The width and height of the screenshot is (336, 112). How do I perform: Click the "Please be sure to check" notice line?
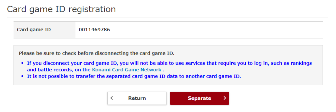[x=96, y=53]
